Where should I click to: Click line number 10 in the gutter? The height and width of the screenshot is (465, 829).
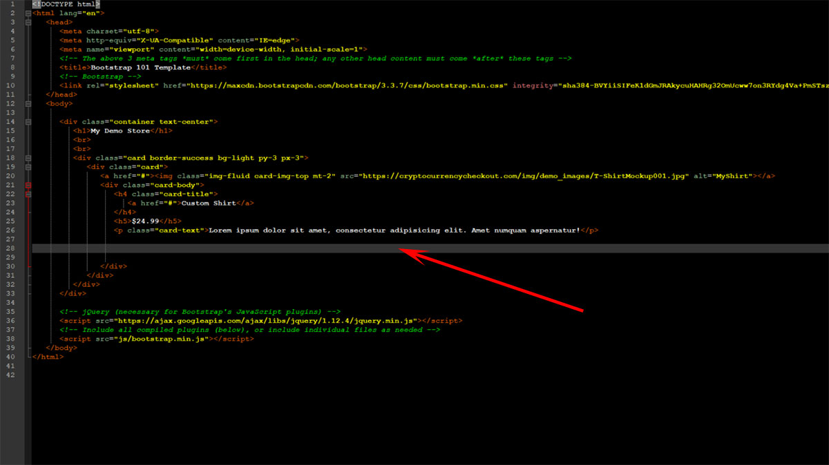click(10, 86)
